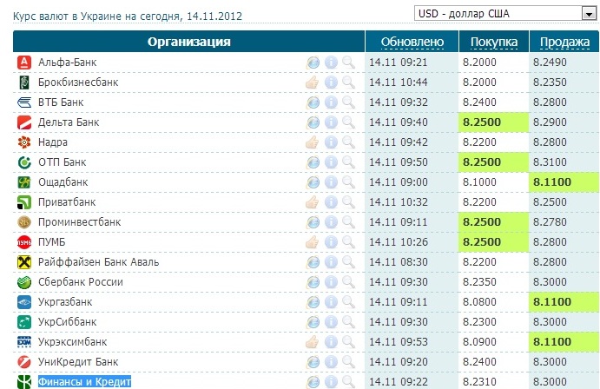Screen dimensions: 600x389
Task: Click magnifier icon in ВТБ Банк row
Action: coord(348,102)
